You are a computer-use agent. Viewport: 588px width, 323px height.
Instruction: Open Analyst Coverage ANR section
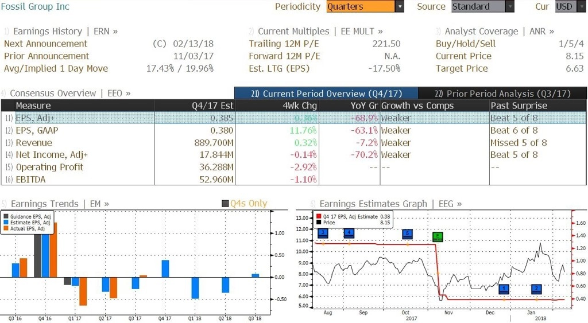pyautogui.click(x=495, y=32)
